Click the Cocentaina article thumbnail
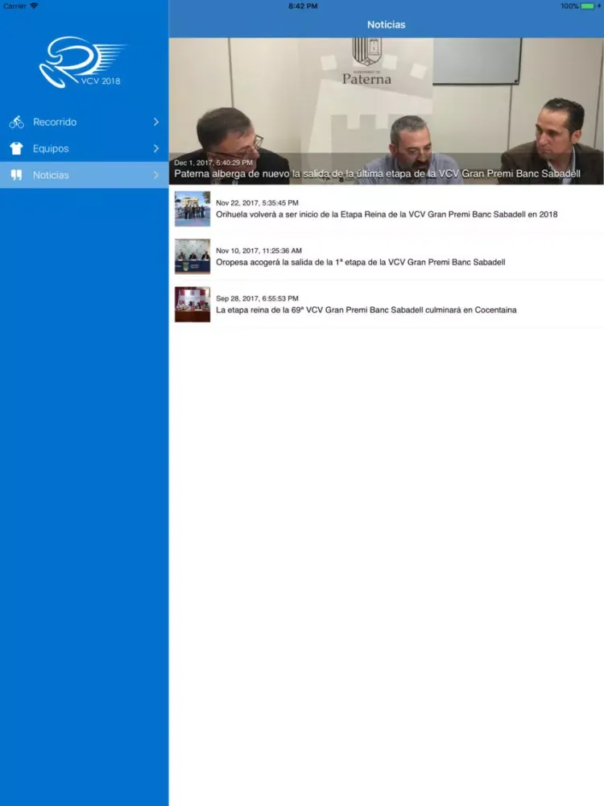Screen dimensions: 604x806 tap(192, 305)
